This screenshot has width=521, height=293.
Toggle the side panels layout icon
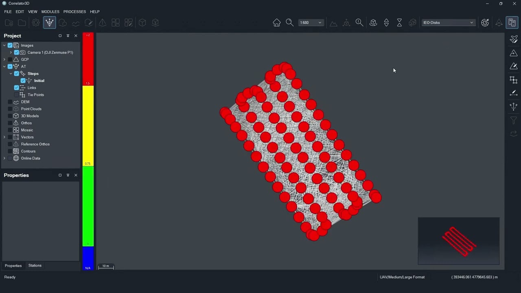pos(512,23)
